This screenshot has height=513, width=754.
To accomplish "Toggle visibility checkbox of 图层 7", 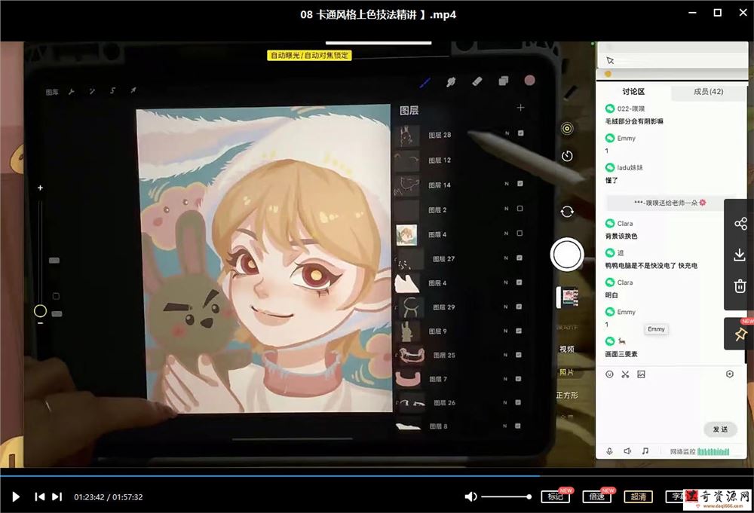I will click(519, 378).
